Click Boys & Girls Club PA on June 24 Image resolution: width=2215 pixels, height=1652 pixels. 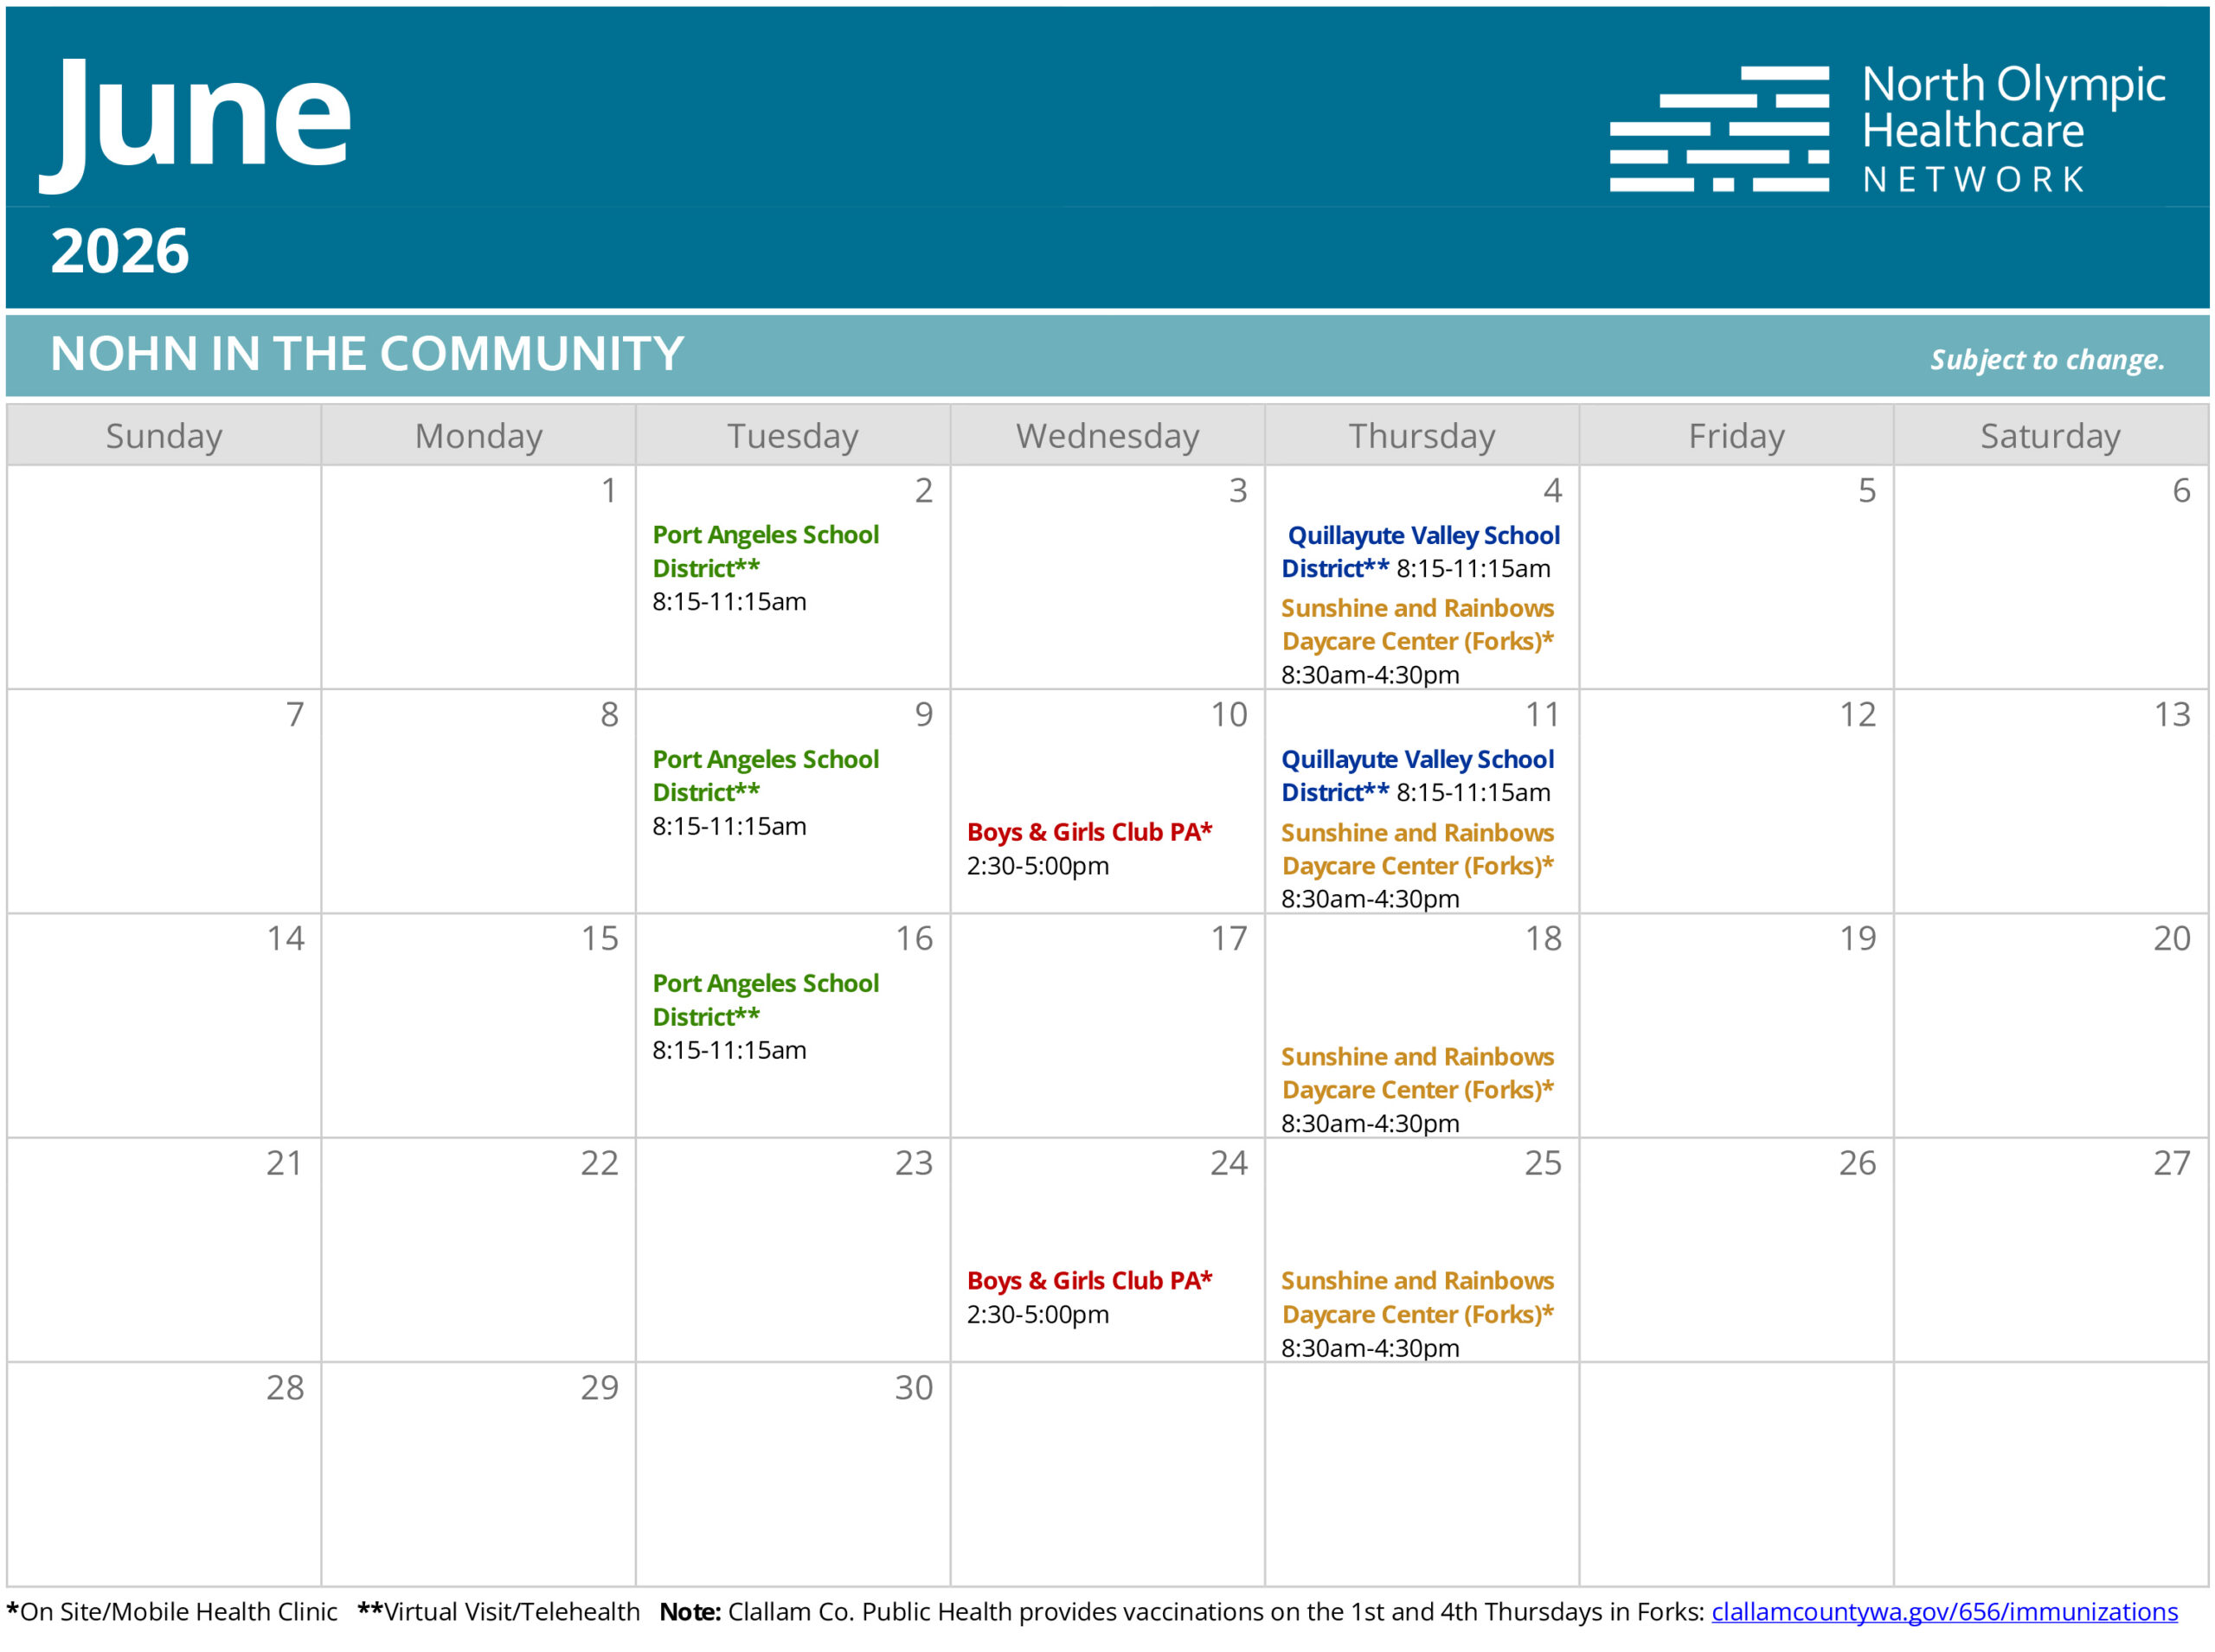(1089, 1280)
